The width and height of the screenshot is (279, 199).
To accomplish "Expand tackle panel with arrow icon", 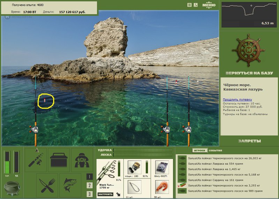I will coord(118,194).
